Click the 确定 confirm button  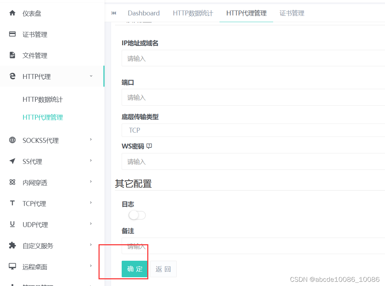point(134,269)
